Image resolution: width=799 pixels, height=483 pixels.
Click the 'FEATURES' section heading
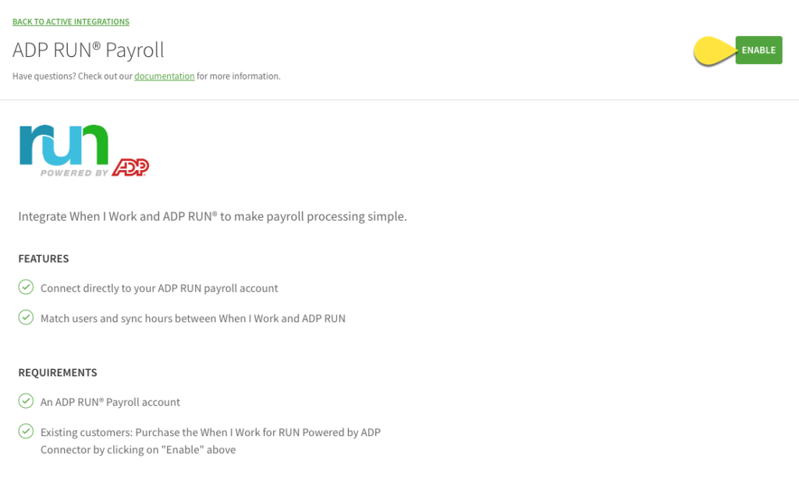click(43, 258)
